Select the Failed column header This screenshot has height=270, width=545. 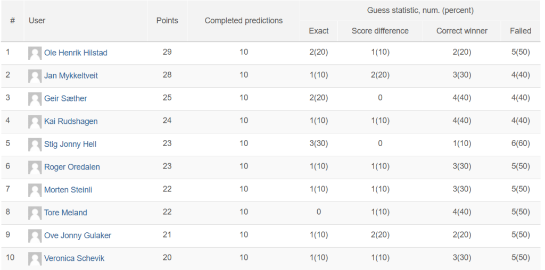tap(521, 31)
